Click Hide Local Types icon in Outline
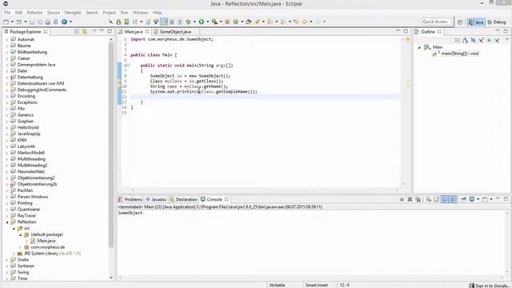 pyautogui.click(x=497, y=41)
